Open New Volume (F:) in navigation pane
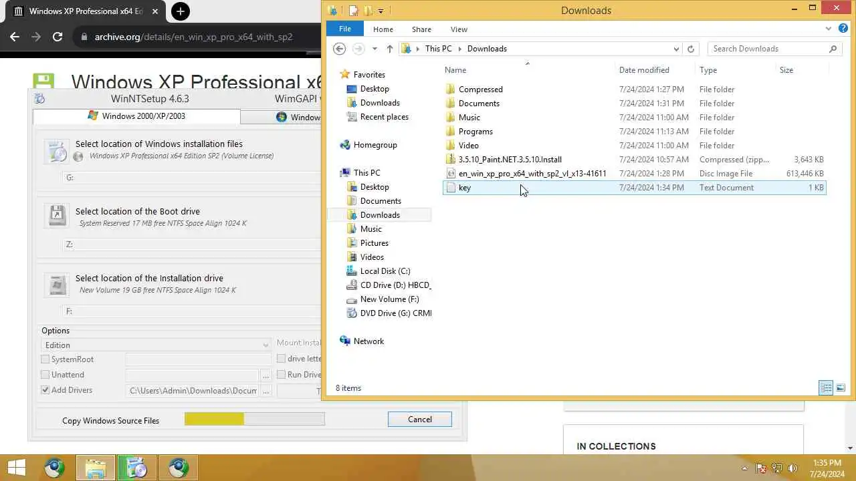The height and width of the screenshot is (481, 856). pos(389,299)
